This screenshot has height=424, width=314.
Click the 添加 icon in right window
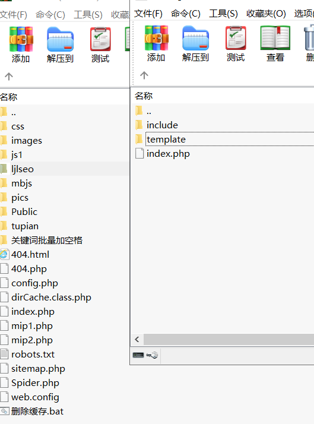[x=156, y=38]
